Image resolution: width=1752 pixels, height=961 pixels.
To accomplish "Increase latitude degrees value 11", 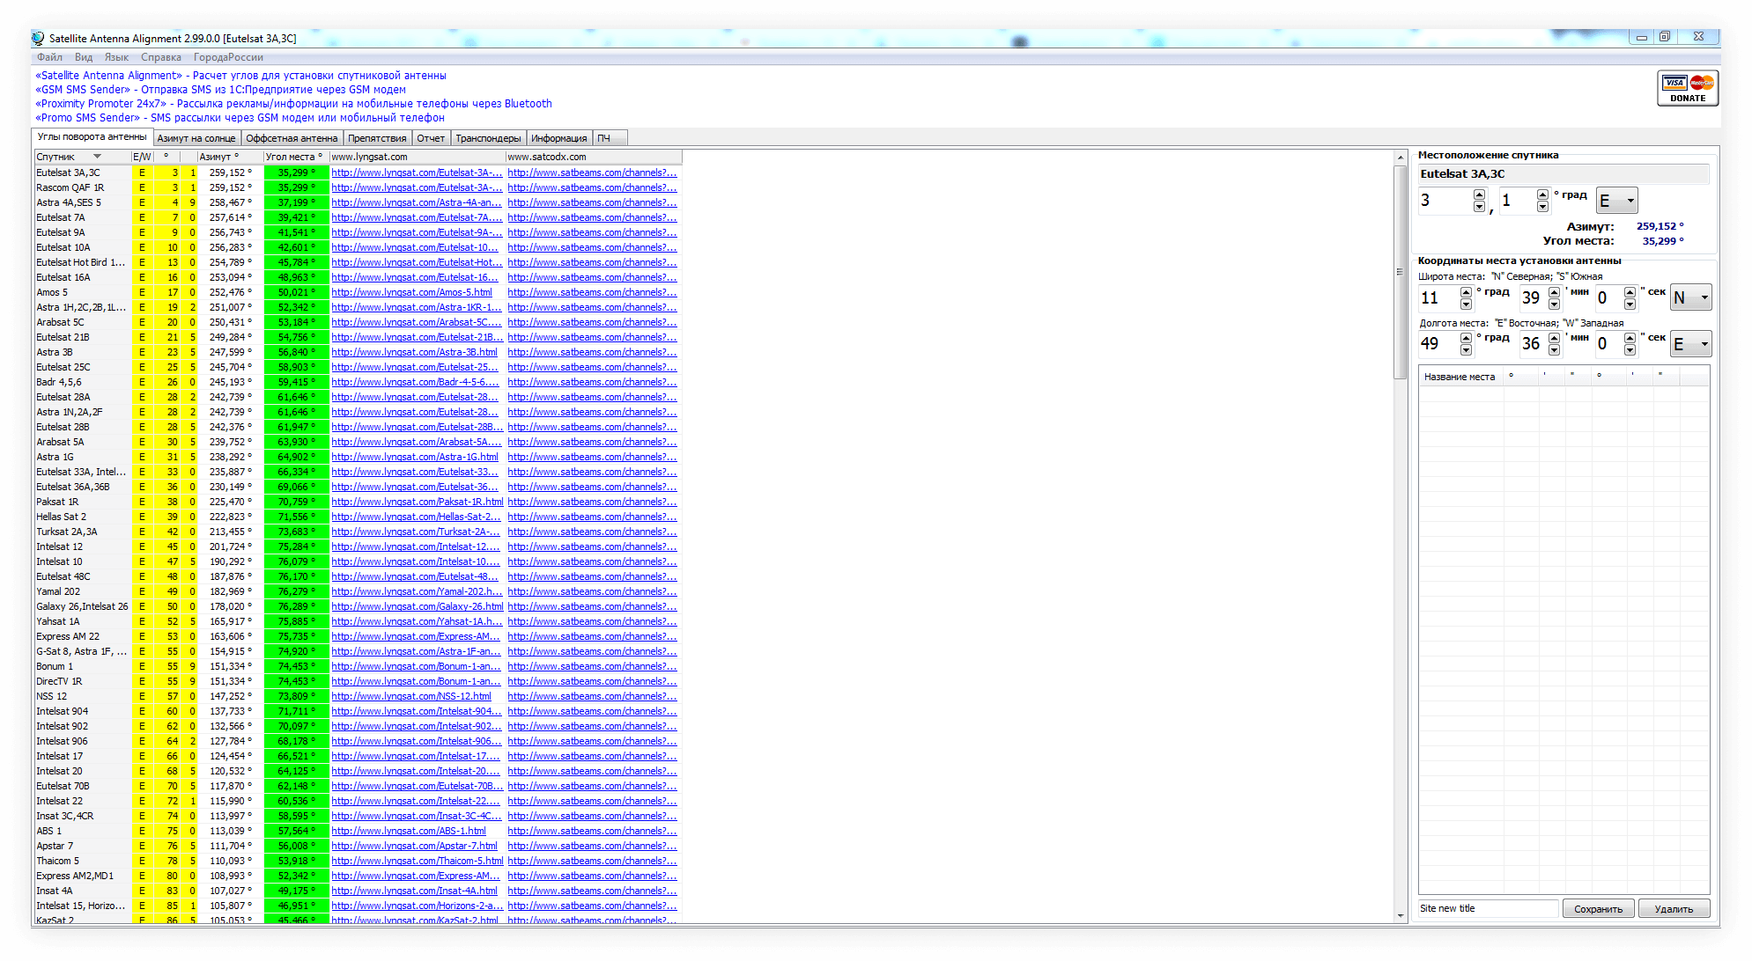I will (x=1466, y=291).
